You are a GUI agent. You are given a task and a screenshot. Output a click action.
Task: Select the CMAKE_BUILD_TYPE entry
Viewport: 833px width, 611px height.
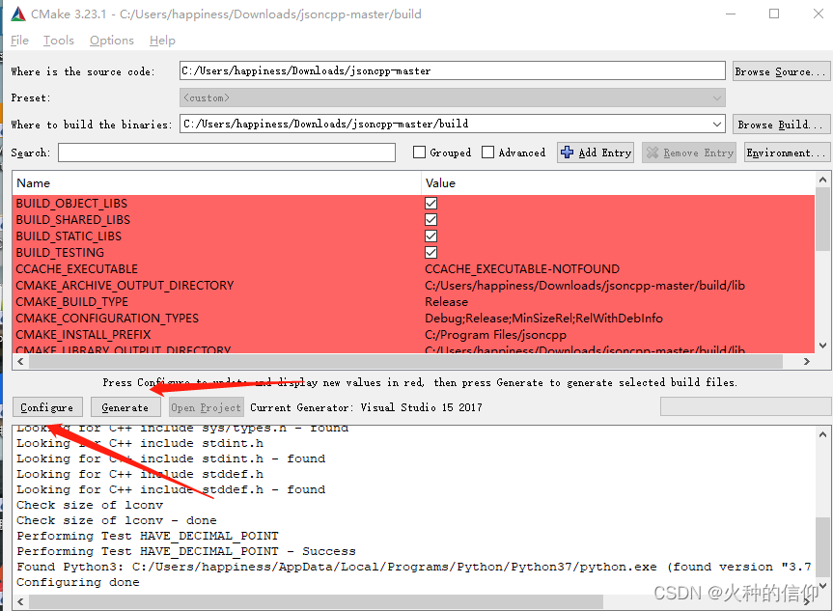71,302
